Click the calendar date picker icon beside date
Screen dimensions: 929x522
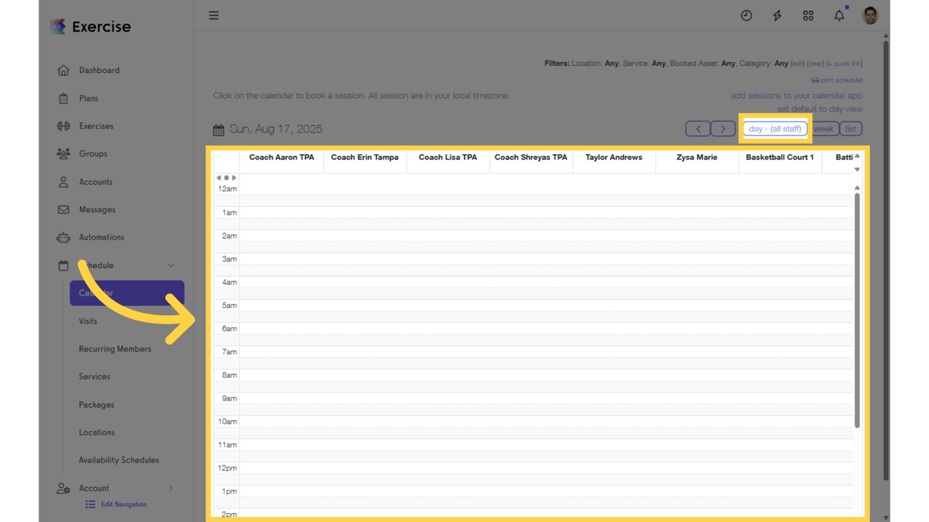click(218, 130)
